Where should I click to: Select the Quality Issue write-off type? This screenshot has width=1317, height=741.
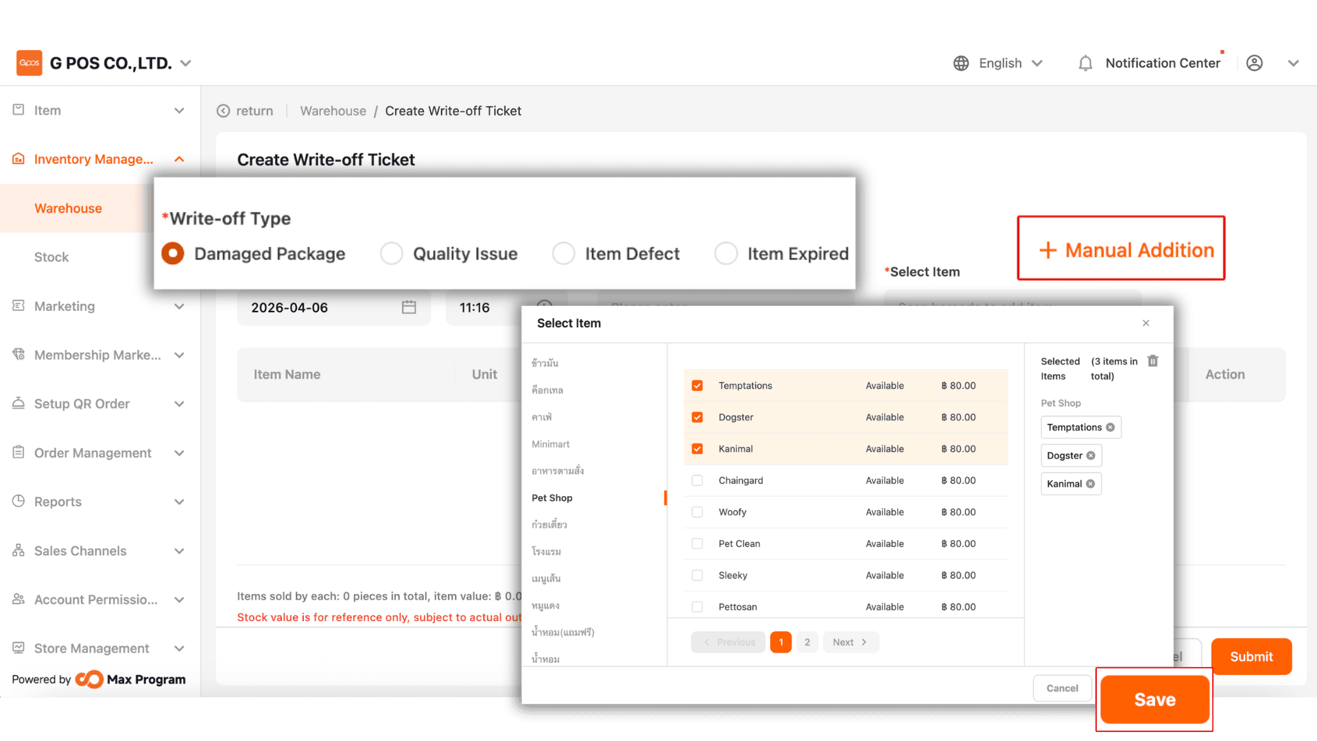click(392, 254)
